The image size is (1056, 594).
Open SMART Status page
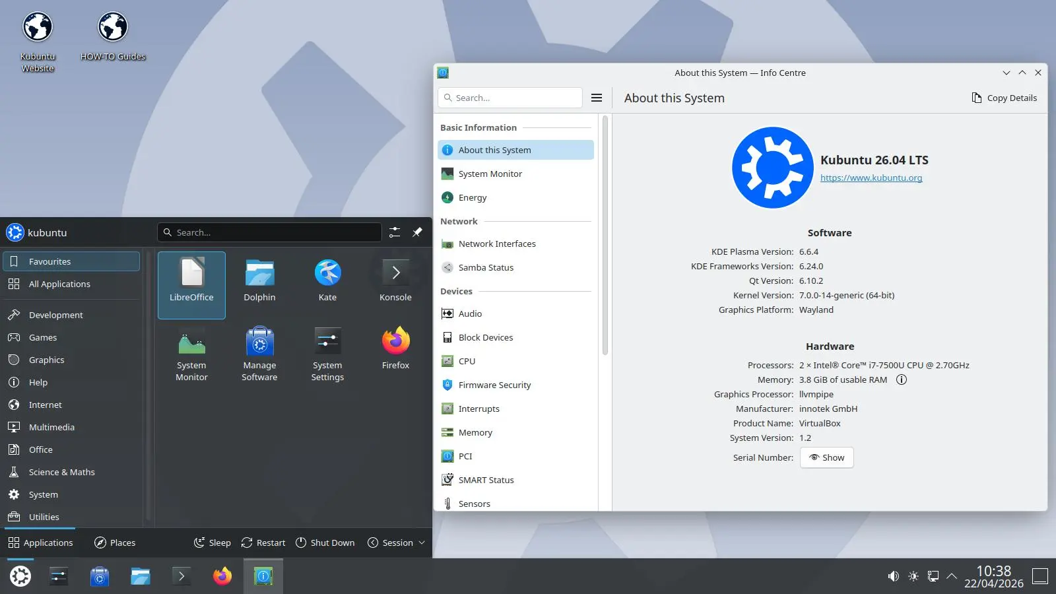515,480
